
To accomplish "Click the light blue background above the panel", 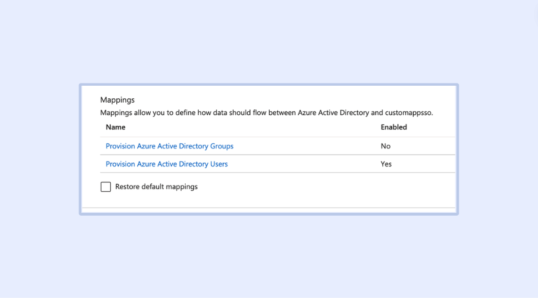I will tap(269, 45).
